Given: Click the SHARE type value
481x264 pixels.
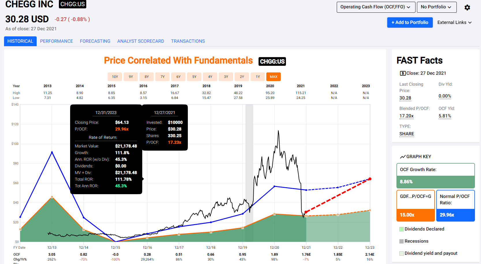Looking at the screenshot, I should pos(407,134).
